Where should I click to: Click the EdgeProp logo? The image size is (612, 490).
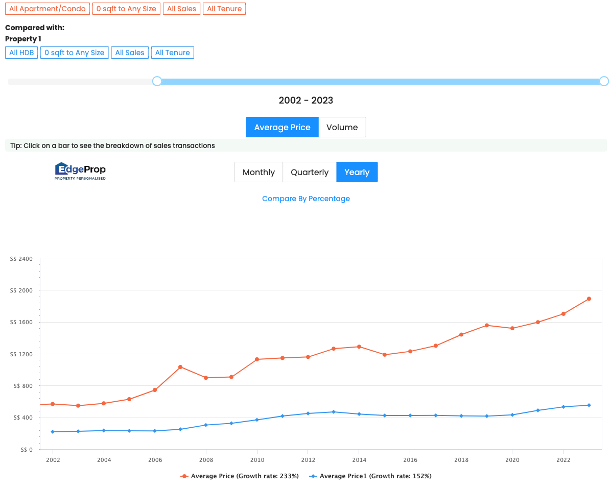[80, 171]
